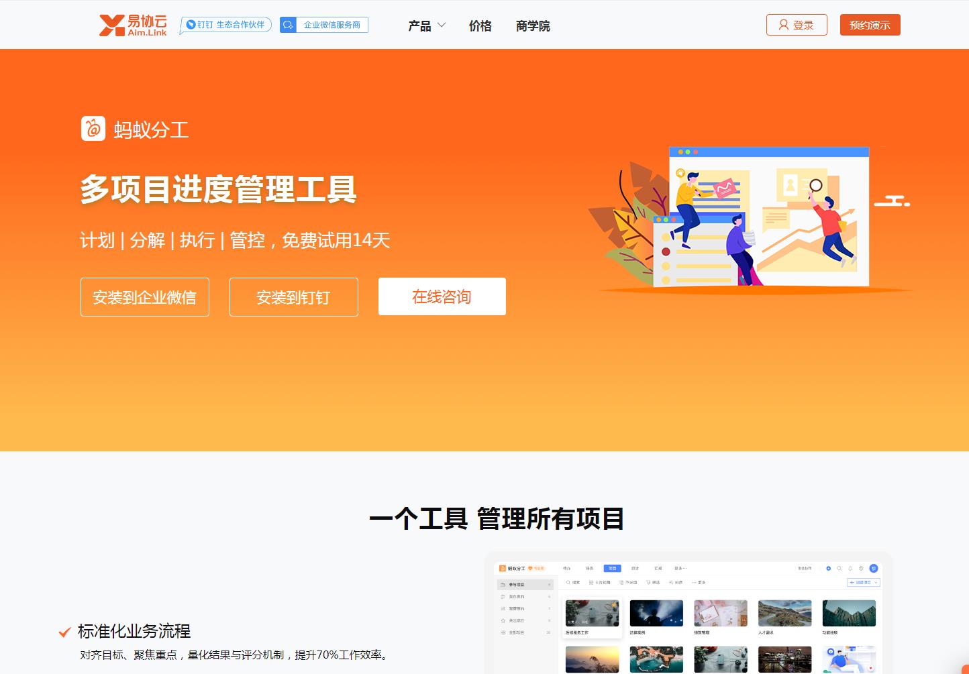This screenshot has height=674, width=969.
Task: Select the 价格 item in the top navigation
Action: (480, 25)
